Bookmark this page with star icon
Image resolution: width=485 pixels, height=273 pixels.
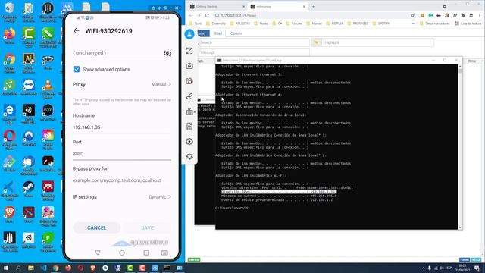point(412,15)
